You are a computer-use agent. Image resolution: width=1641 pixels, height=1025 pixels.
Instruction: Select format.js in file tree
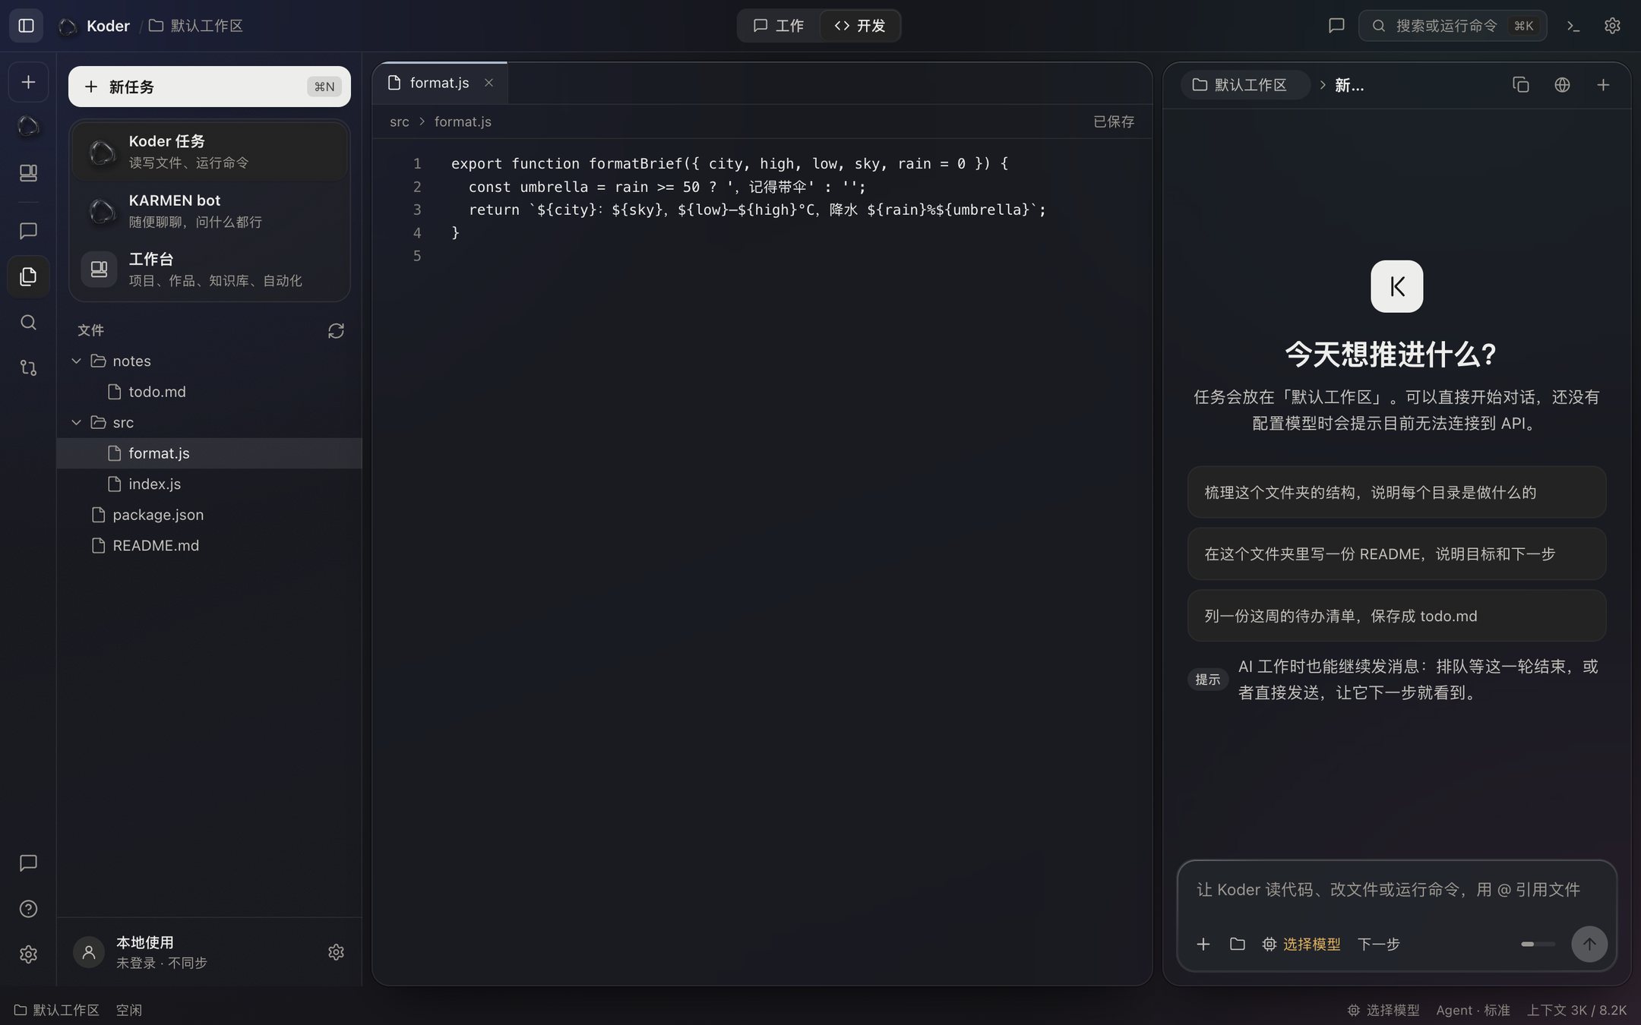(x=209, y=453)
